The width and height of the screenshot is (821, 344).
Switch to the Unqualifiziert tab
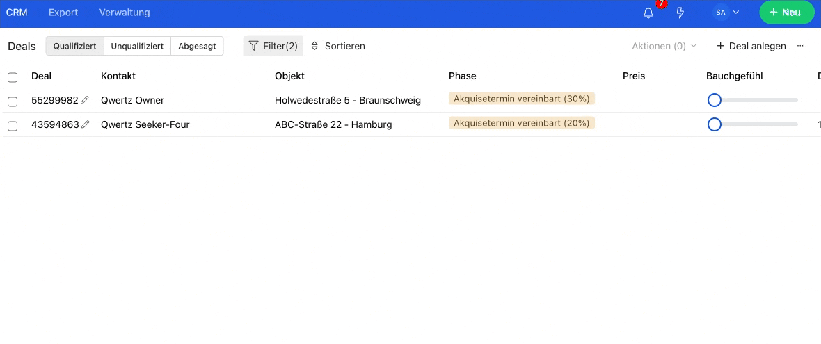click(138, 46)
